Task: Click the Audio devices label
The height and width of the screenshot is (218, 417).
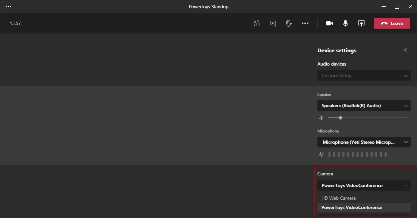Action: 332,64
